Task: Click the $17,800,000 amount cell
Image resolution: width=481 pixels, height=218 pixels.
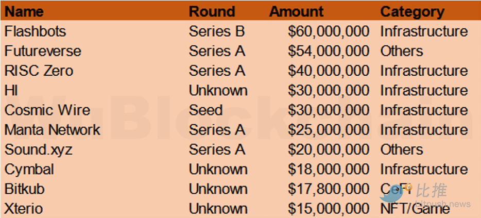Action: point(329,189)
